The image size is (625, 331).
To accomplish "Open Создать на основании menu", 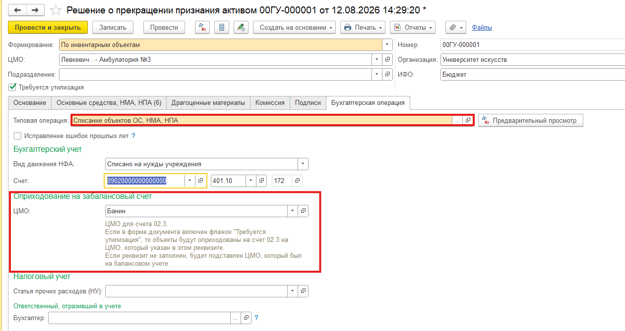I will (294, 27).
